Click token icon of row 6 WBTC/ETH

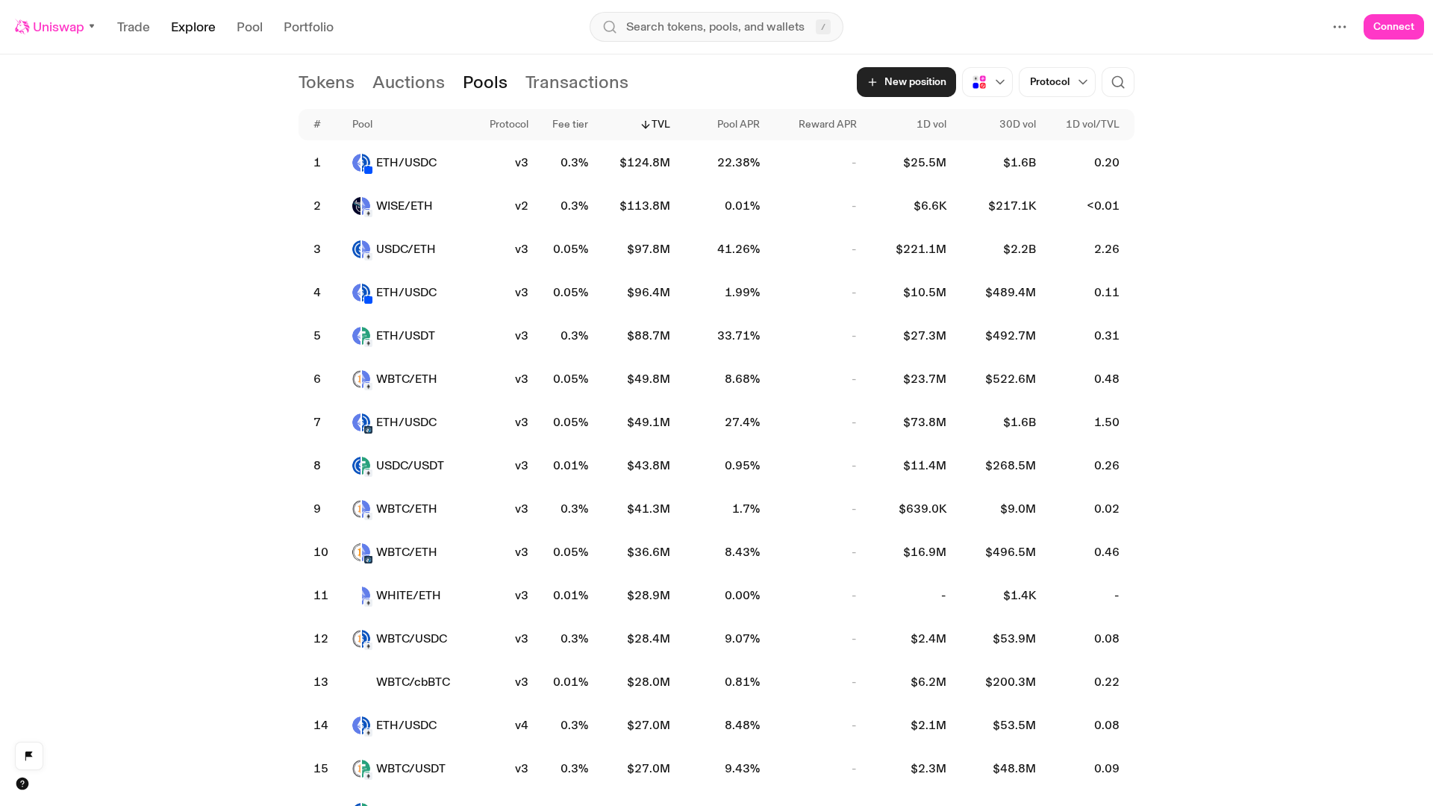coord(361,379)
